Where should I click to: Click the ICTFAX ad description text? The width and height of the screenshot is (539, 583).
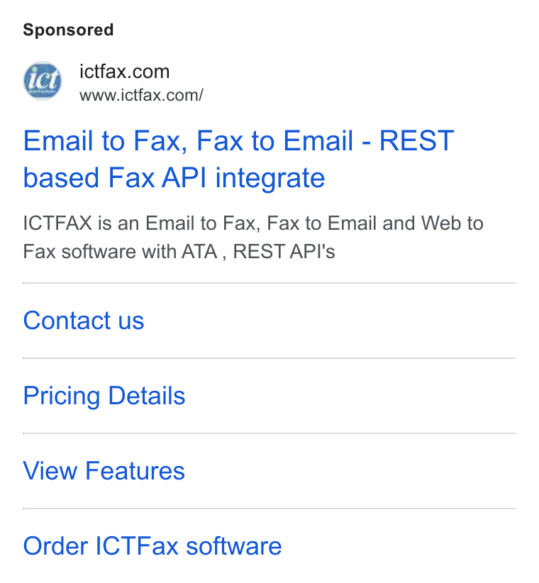pos(253,237)
